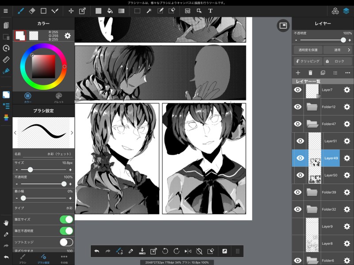Open Layer49 settings gear

click(x=347, y=158)
